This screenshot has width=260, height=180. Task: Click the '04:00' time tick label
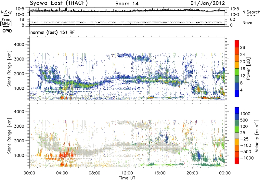click(62, 173)
